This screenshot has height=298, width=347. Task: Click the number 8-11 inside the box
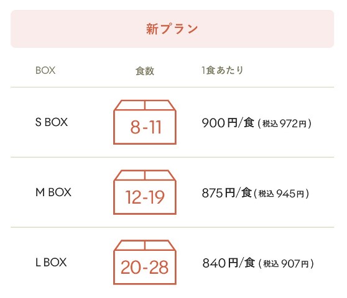point(146,127)
